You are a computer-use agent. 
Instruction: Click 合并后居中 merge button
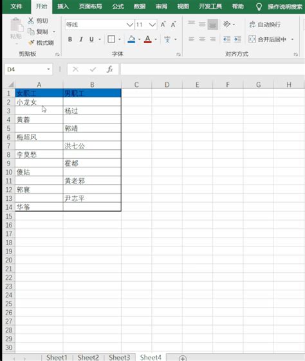(x=268, y=39)
